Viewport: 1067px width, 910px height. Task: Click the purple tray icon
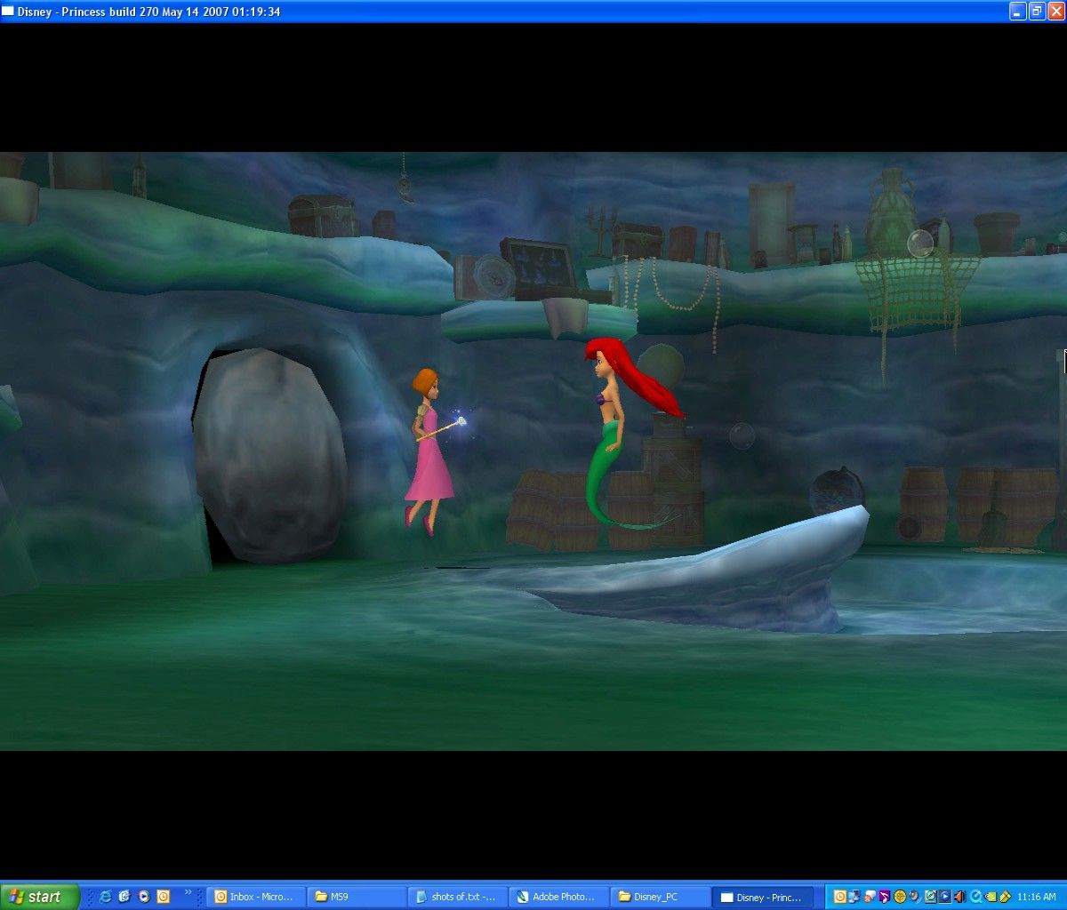886,897
